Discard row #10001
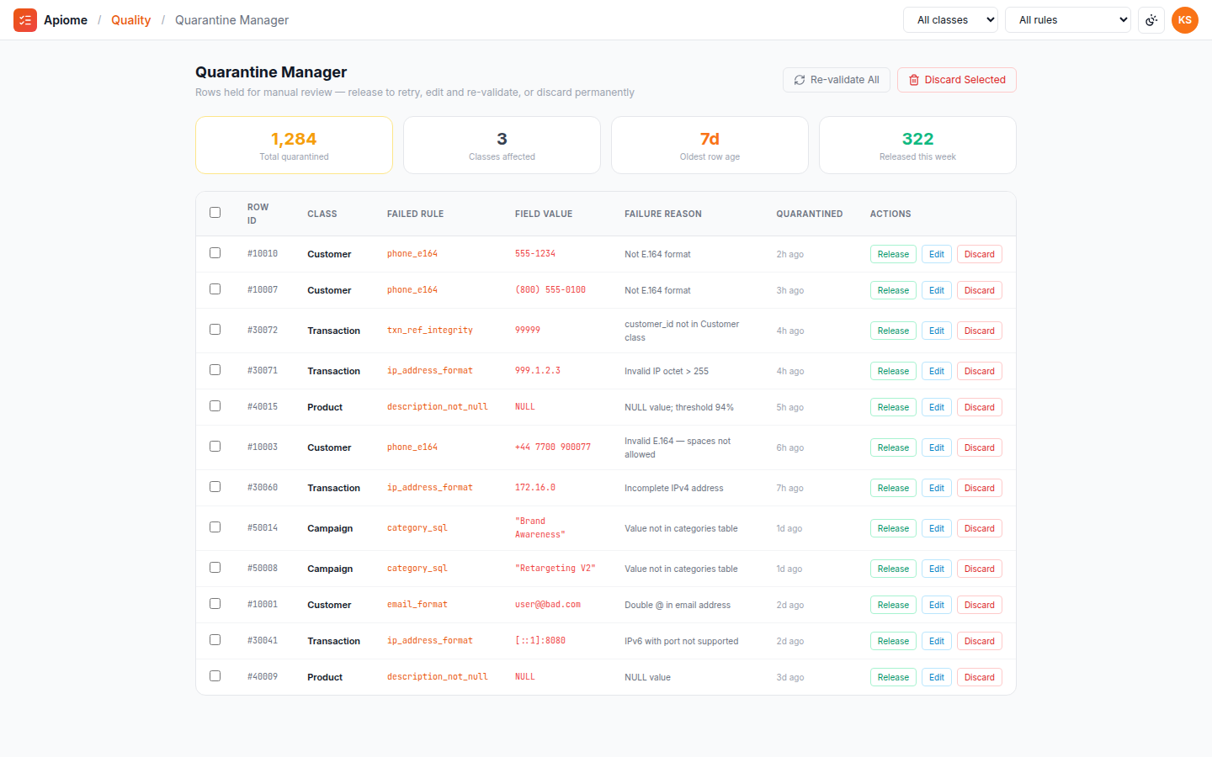1212x757 pixels. point(980,605)
